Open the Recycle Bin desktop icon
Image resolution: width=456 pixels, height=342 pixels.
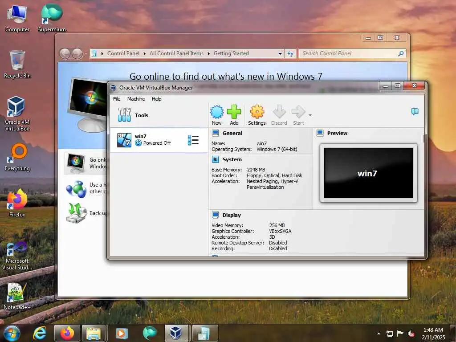(x=17, y=65)
